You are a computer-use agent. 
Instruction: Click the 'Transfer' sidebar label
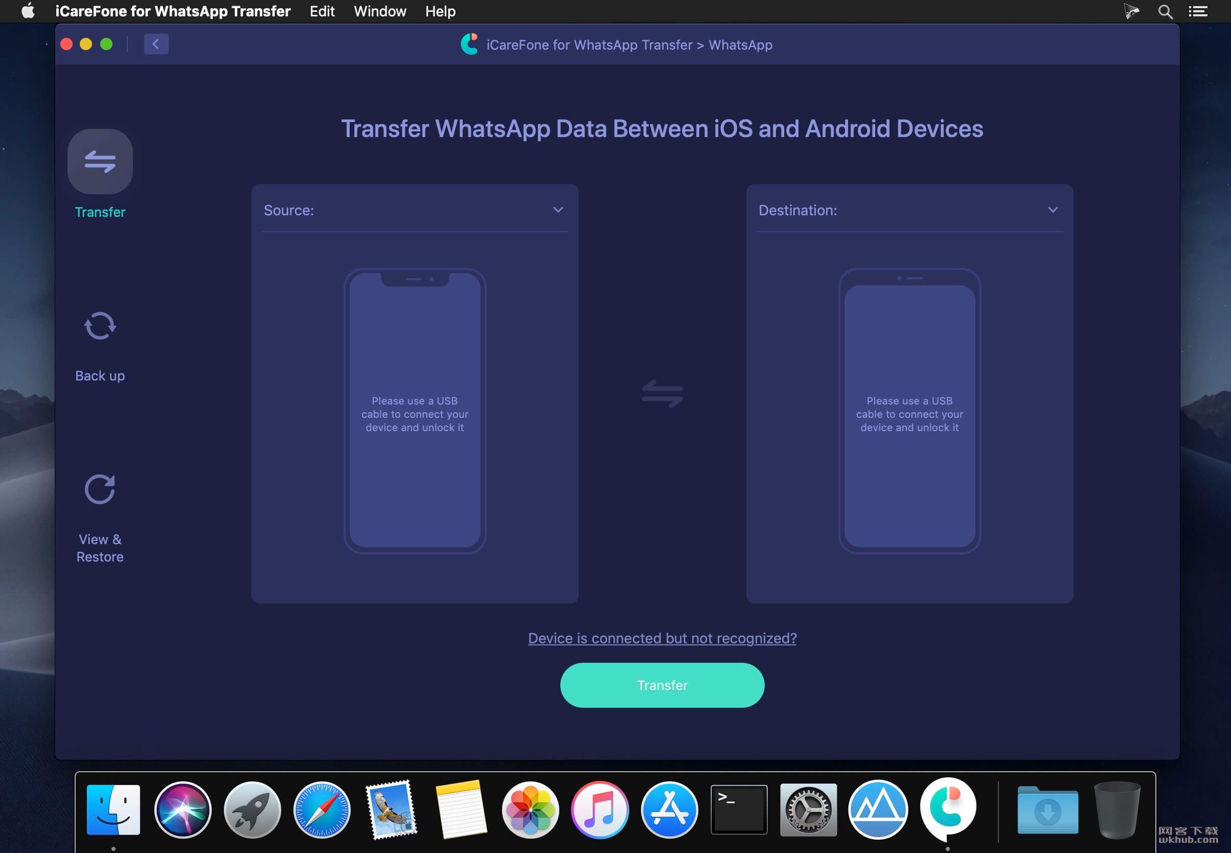(x=100, y=212)
